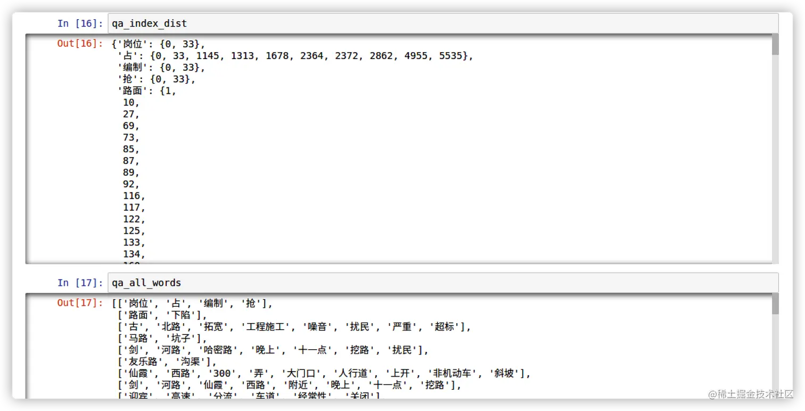Image resolution: width=805 pixels, height=411 pixels.
Task: Click the dictionary key '岗位' in the output
Action: [132, 44]
